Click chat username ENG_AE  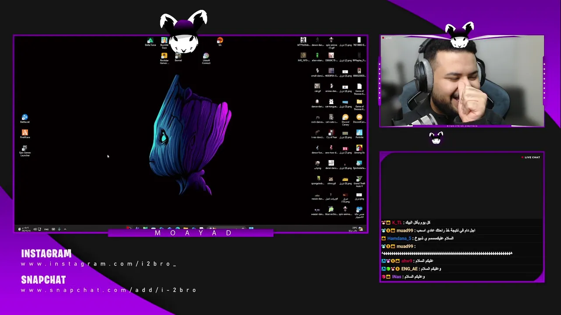pos(409,269)
